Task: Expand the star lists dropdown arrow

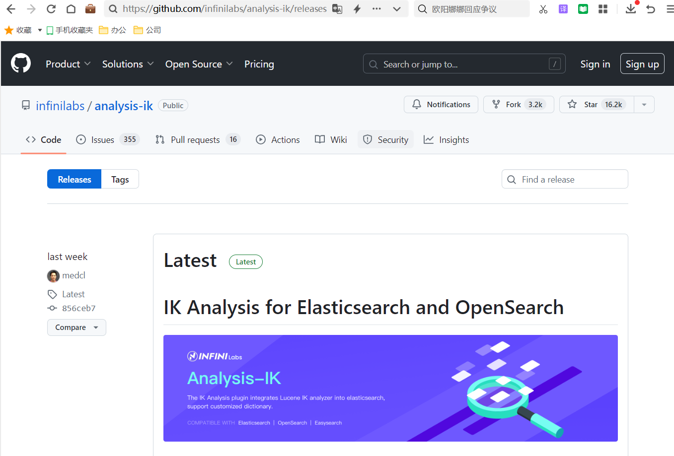Action: 644,104
